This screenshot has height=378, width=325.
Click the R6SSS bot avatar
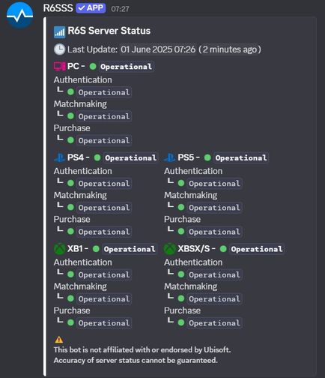19,16
